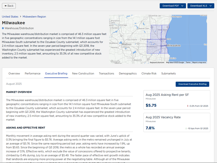This screenshot has width=217, height=163.
Task: Open the New Construction tab
Action: 83,74
